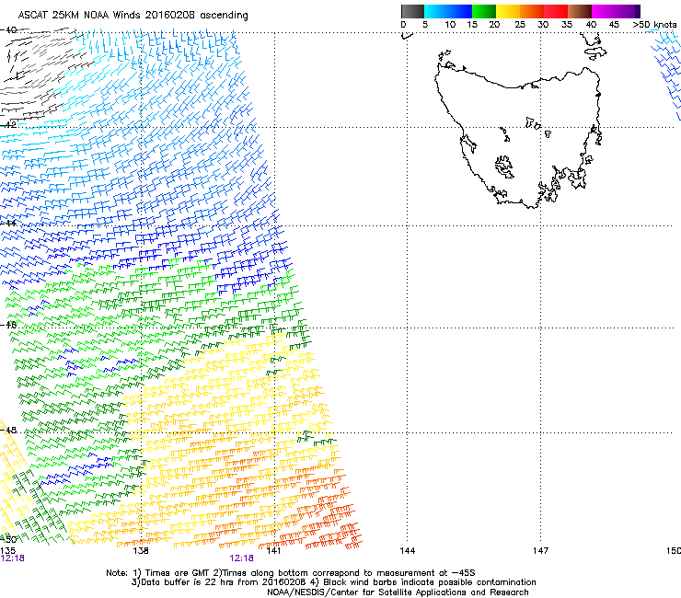This screenshot has height=598, width=681.
Task: Select the "-44" latitude label
Action: click(8, 224)
